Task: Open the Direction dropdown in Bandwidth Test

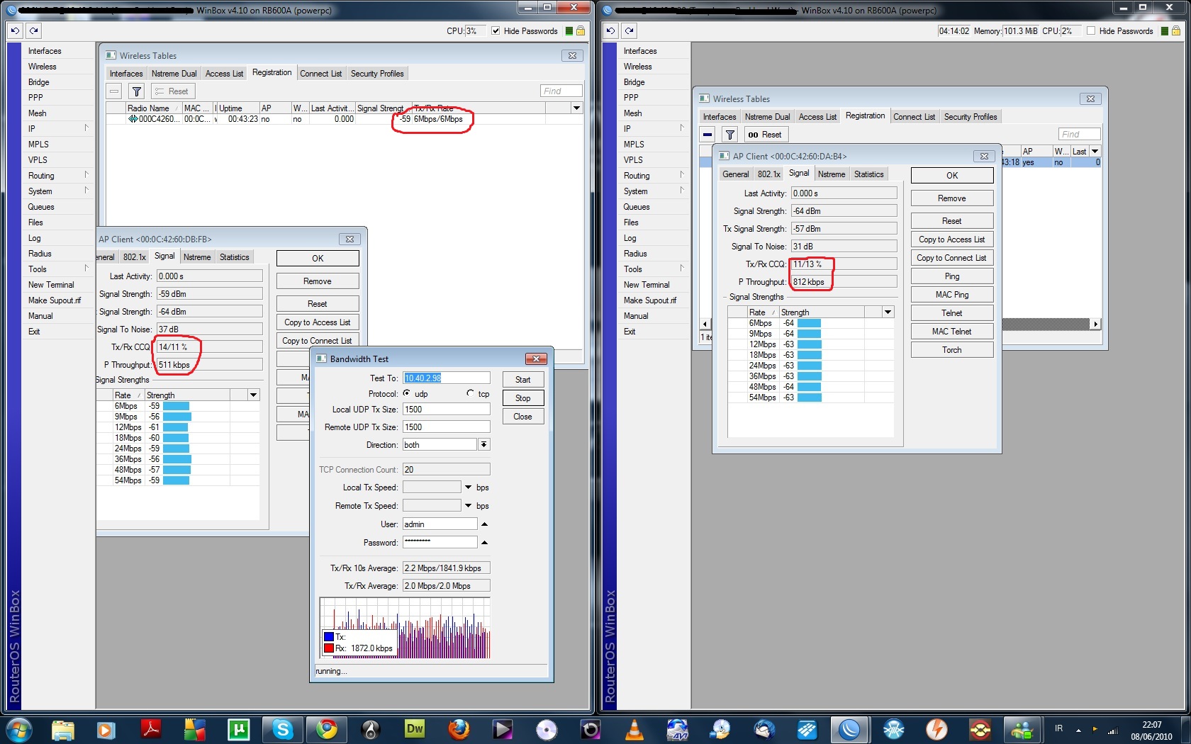Action: pos(483,445)
